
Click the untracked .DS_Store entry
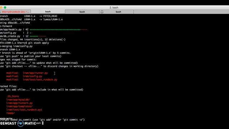point(13,96)
